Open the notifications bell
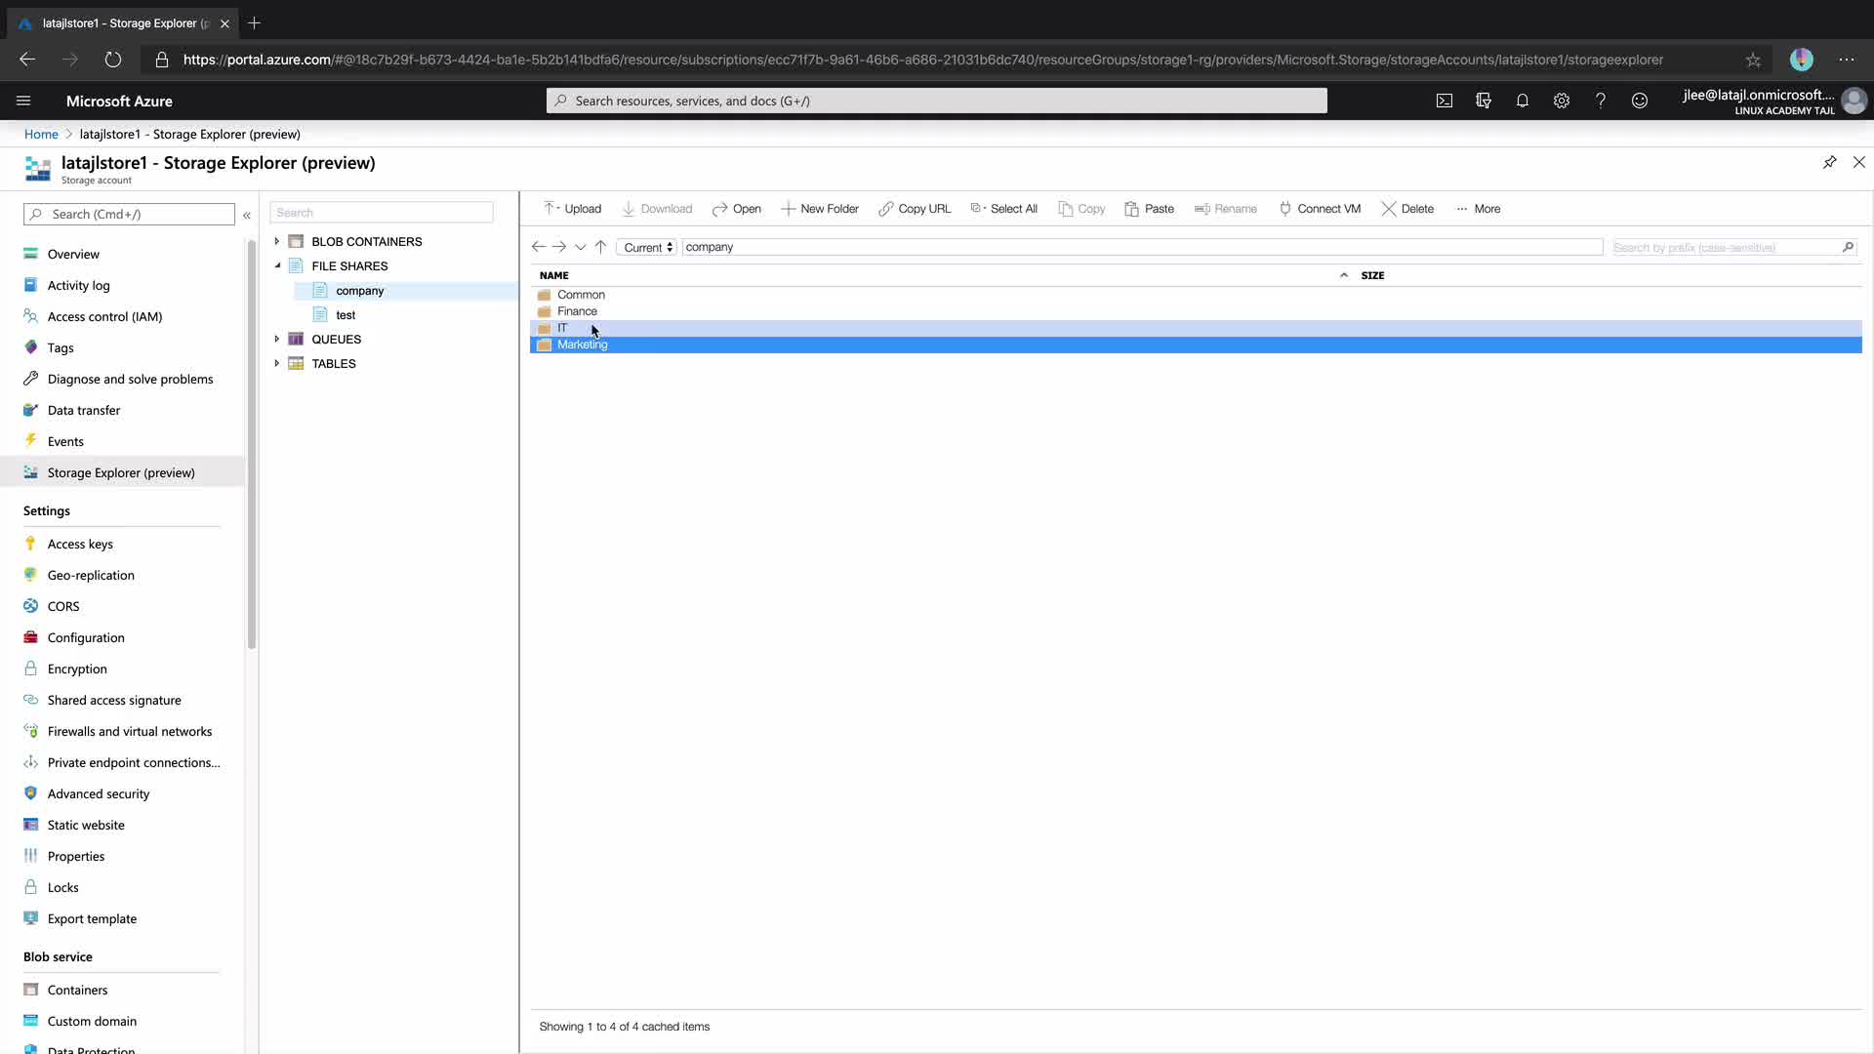 point(1522,101)
